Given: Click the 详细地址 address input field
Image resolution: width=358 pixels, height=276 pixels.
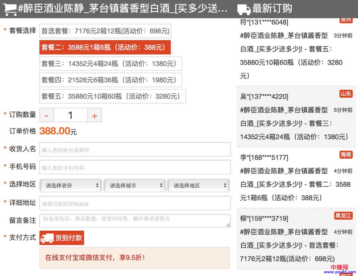Looking at the screenshot, I should pos(135,203).
